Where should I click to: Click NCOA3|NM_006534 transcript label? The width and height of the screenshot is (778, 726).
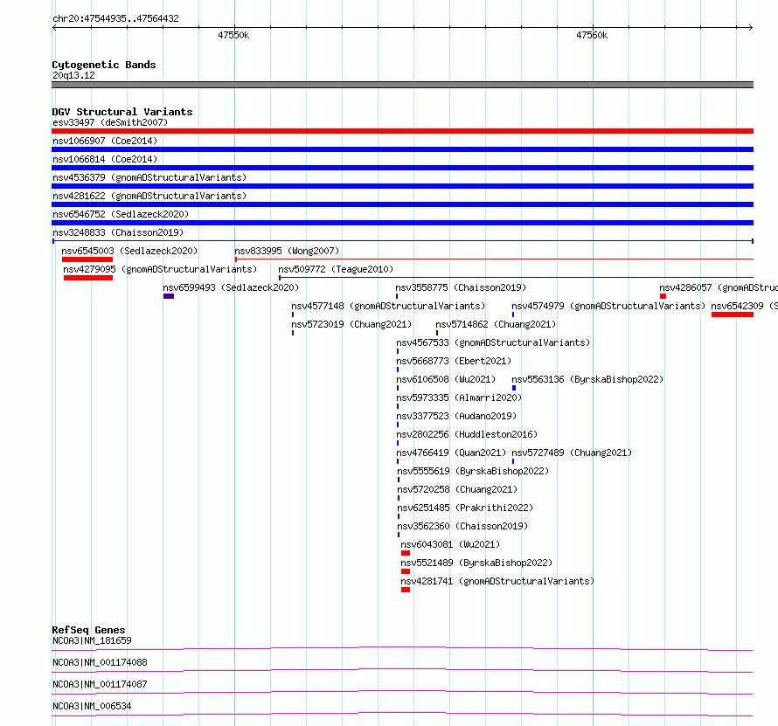click(x=92, y=706)
